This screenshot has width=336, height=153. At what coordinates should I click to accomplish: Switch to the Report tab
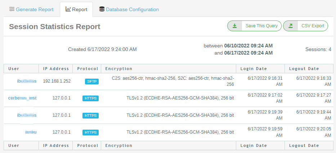pos(76,9)
